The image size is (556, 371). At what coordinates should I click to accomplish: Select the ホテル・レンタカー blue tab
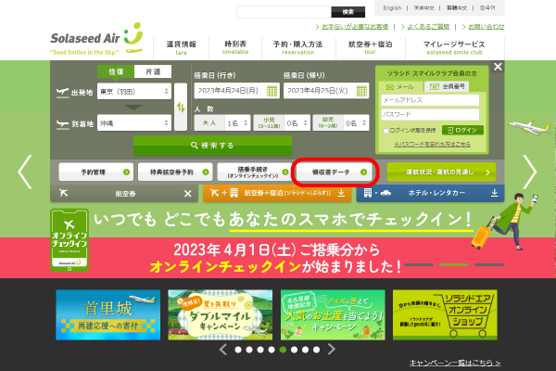pos(431,193)
